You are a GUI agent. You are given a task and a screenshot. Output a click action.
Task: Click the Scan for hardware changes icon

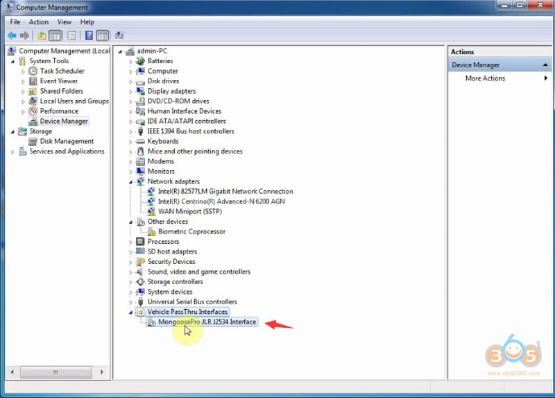pos(119,35)
